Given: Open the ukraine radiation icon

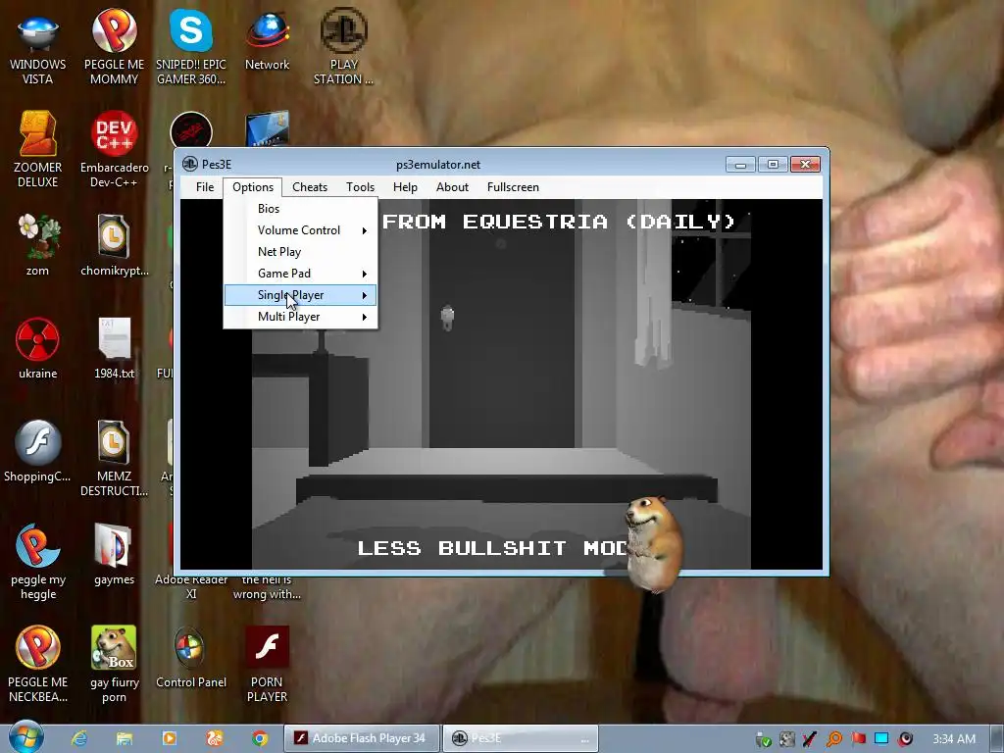Looking at the screenshot, I should [38, 350].
